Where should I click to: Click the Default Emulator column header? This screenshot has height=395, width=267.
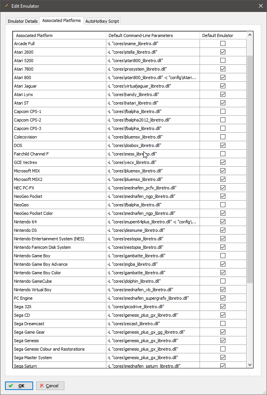(223, 35)
